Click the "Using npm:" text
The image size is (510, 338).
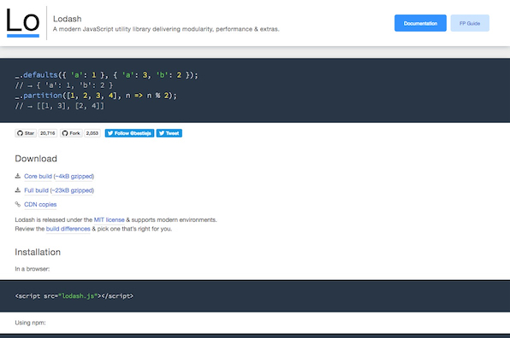[x=30, y=323]
